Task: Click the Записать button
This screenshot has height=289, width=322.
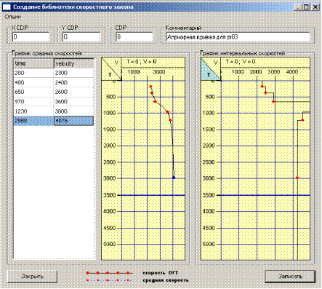Action: coord(290,277)
